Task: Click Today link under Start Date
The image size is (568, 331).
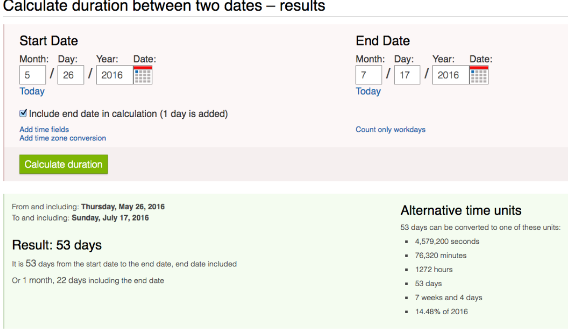Action: pyautogui.click(x=32, y=91)
